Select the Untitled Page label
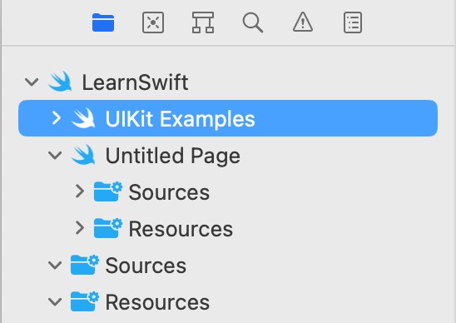 (x=173, y=156)
